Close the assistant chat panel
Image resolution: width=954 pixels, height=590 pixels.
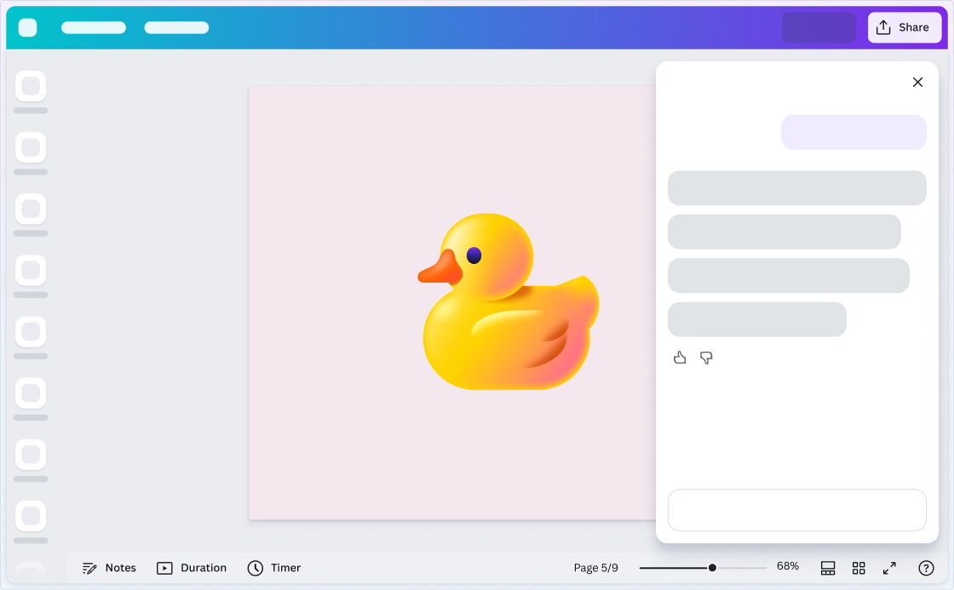click(917, 83)
